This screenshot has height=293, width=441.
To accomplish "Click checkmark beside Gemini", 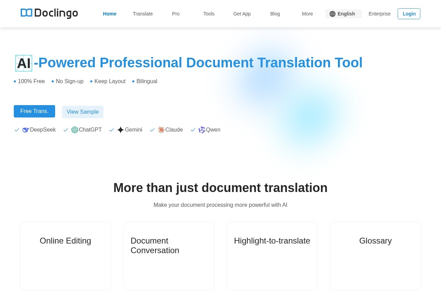I will coord(112,130).
